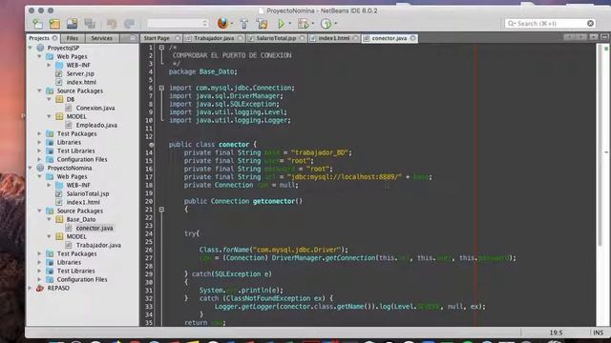Select Trabajador.java in project tree

(x=98, y=245)
